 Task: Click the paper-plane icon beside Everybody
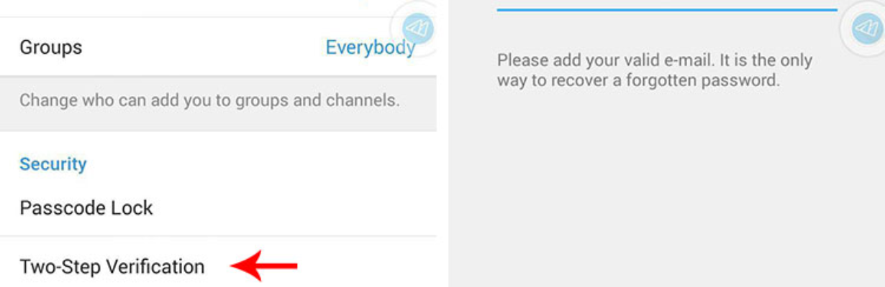click(x=417, y=29)
